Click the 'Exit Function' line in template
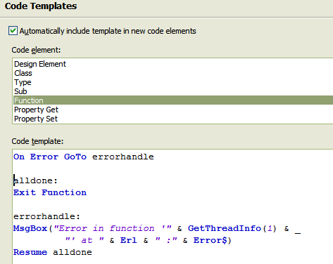The width and height of the screenshot is (333, 264). (x=50, y=192)
